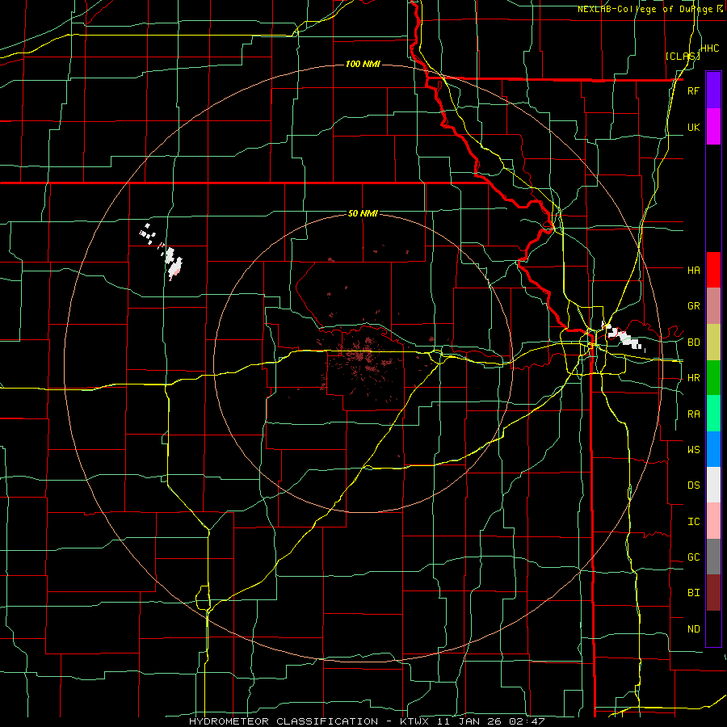The width and height of the screenshot is (727, 727).
Task: Click the magenta UK legend color block
Action: pyautogui.click(x=713, y=127)
